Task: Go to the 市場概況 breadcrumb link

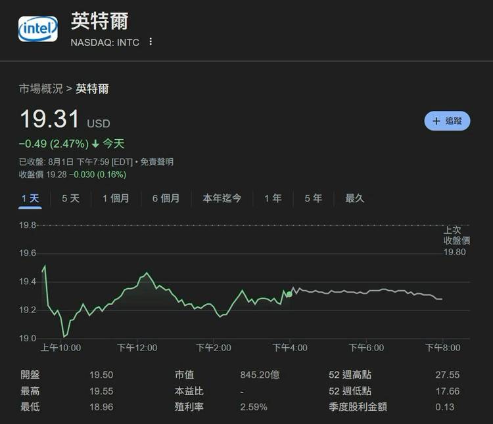Action: pyautogui.click(x=41, y=89)
